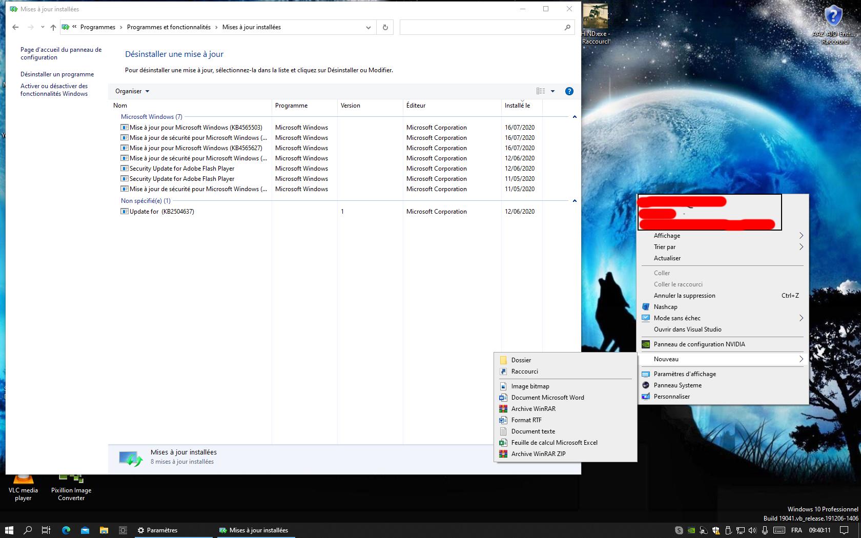Open Activer ou désactiver des fonctionnalités Windows

(x=54, y=90)
